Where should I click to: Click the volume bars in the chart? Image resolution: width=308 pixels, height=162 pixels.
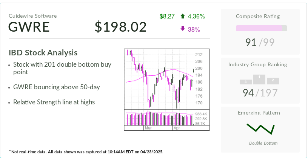point(159,119)
